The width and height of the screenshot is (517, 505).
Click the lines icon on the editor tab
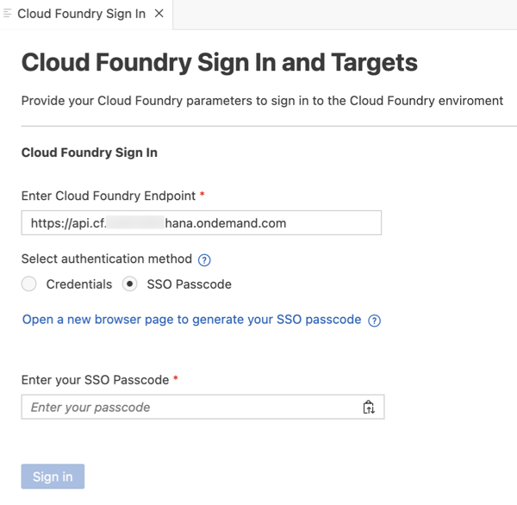click(x=7, y=14)
